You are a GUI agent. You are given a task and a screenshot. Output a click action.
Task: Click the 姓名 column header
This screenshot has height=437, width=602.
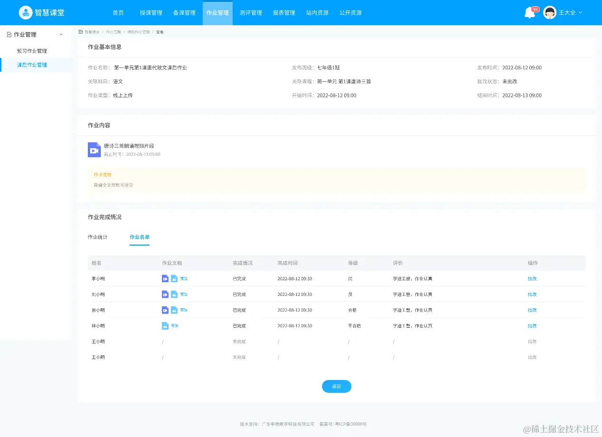tap(96, 263)
